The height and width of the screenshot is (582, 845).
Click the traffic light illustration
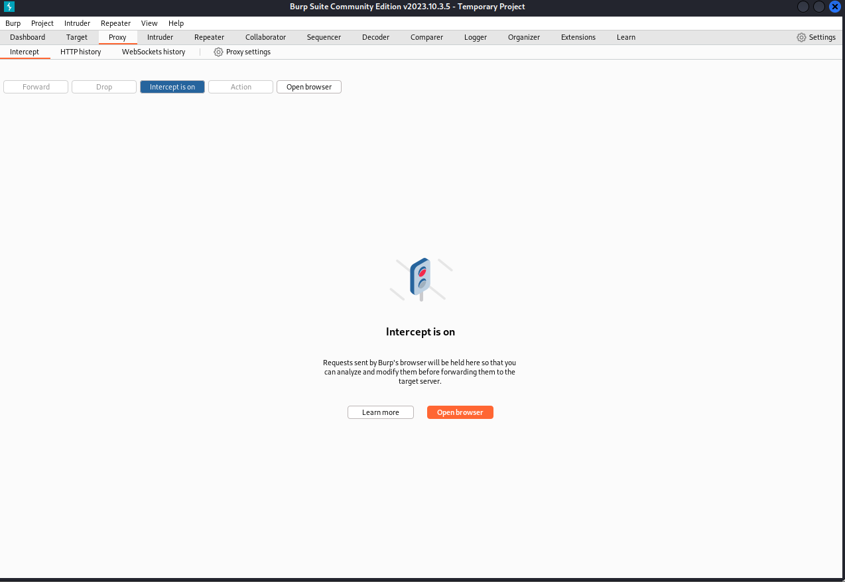(421, 278)
